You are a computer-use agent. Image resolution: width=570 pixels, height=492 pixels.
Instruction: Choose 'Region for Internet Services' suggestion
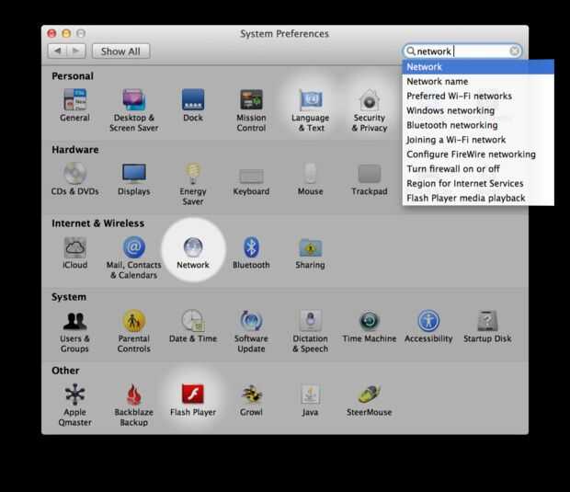478,183
